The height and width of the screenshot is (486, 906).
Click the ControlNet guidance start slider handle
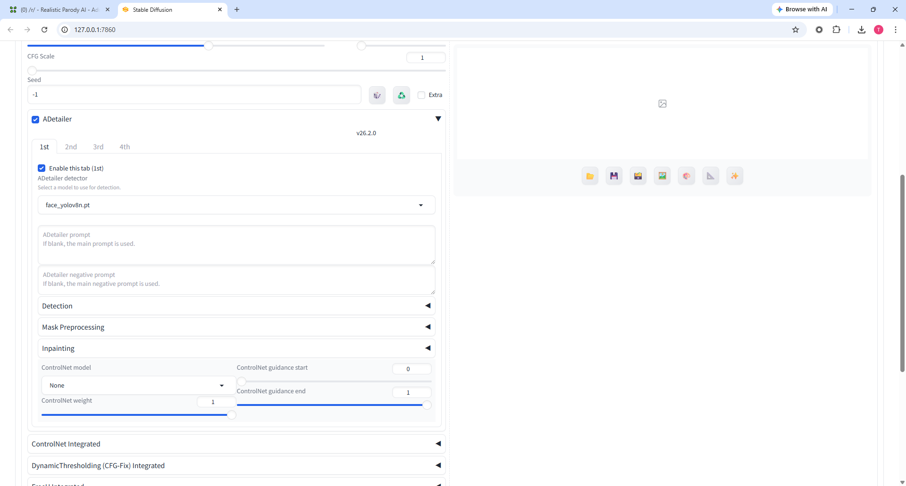(242, 381)
